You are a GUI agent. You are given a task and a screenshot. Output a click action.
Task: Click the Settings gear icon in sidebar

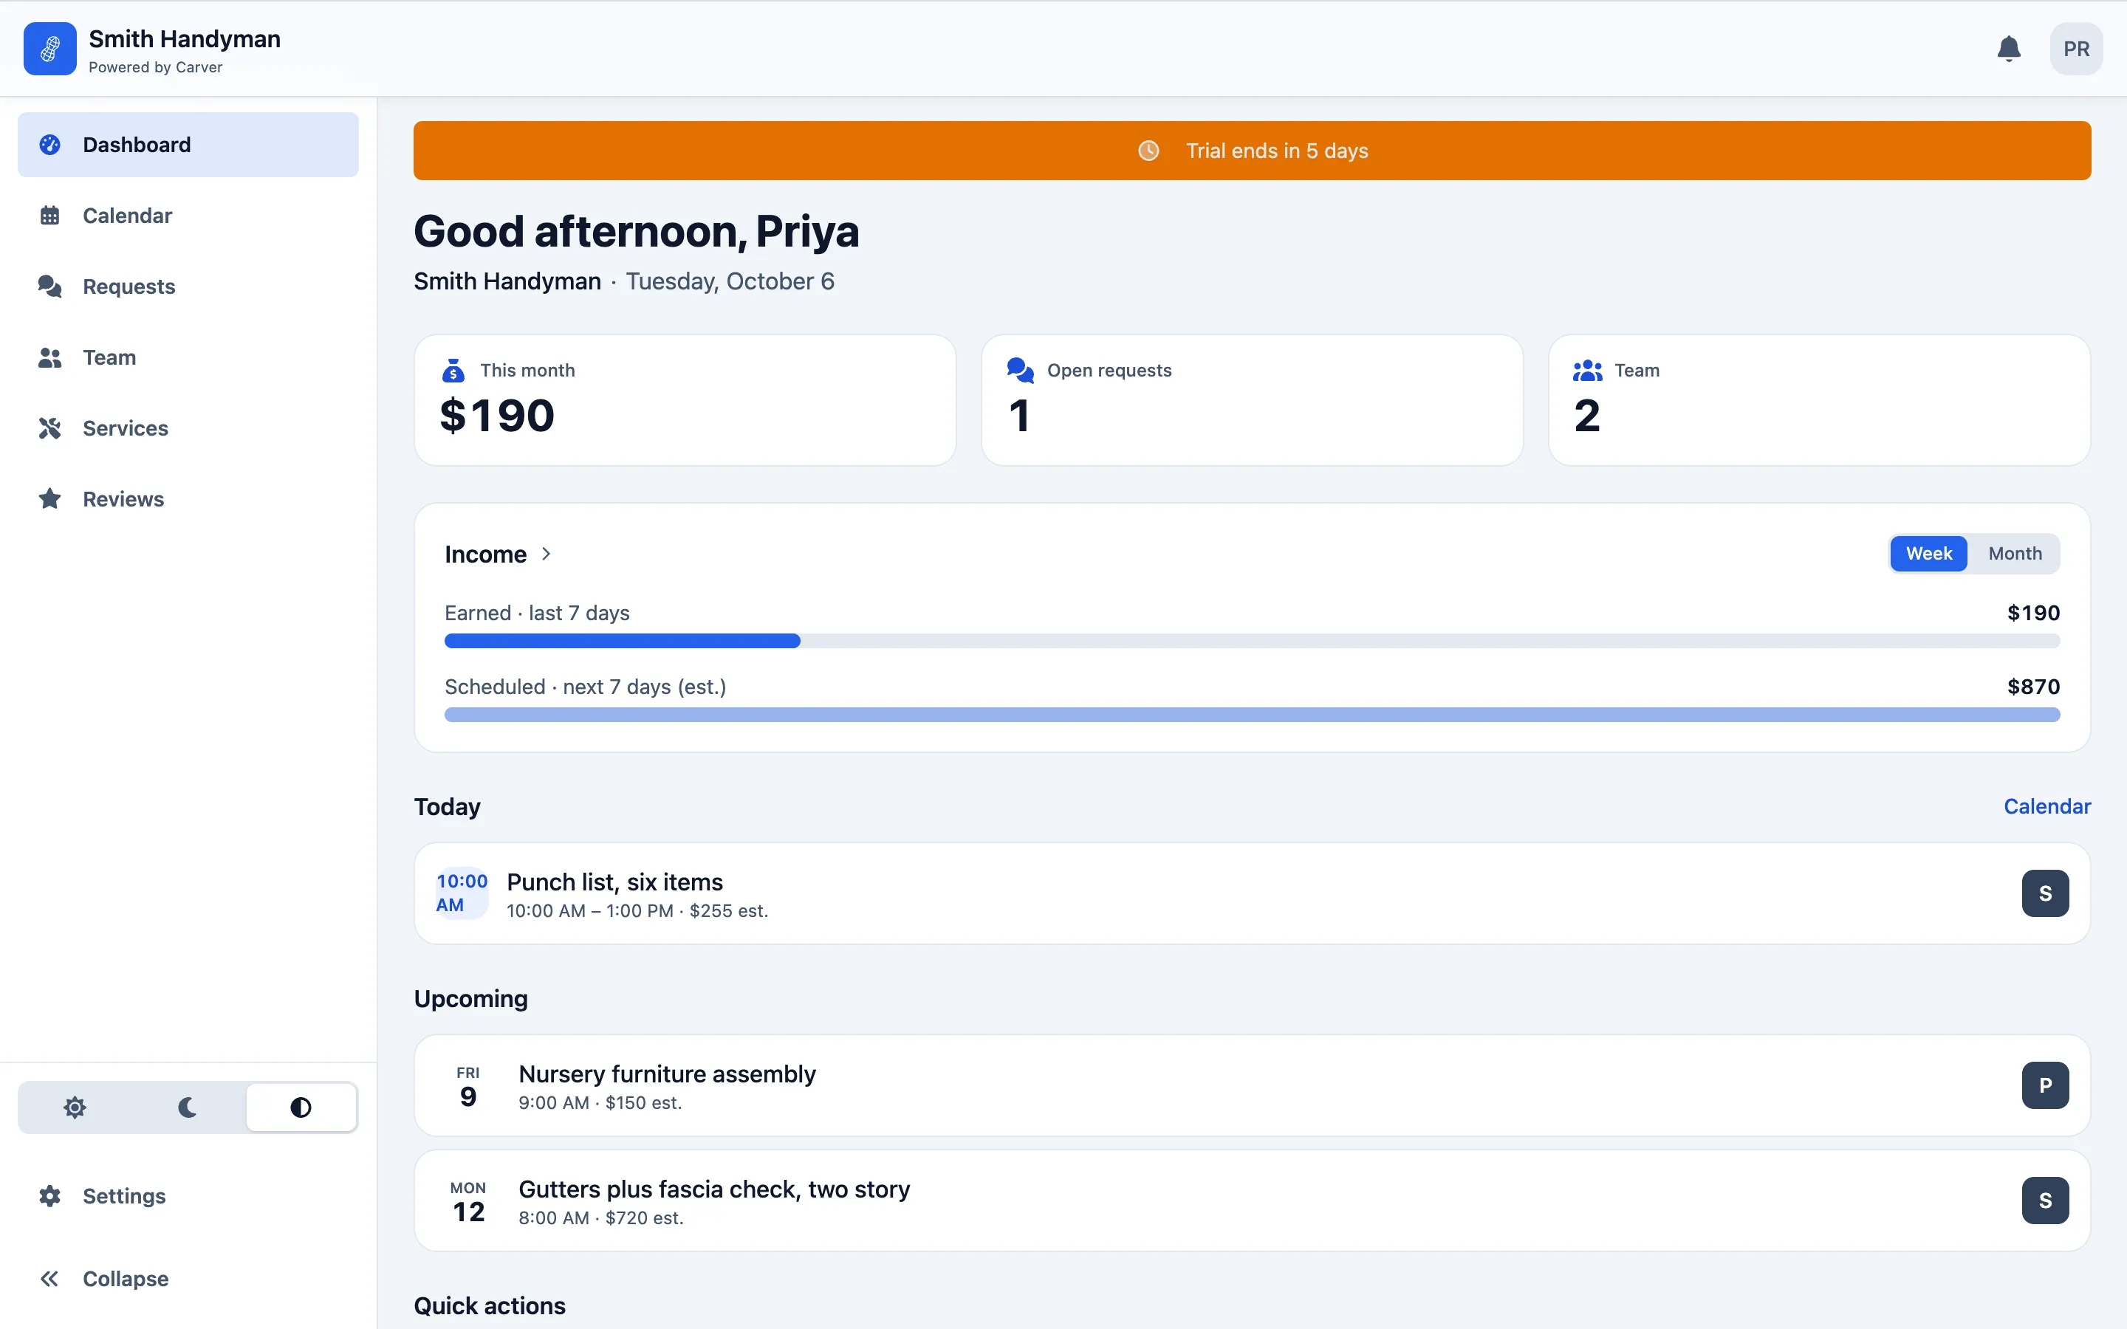pyautogui.click(x=50, y=1196)
